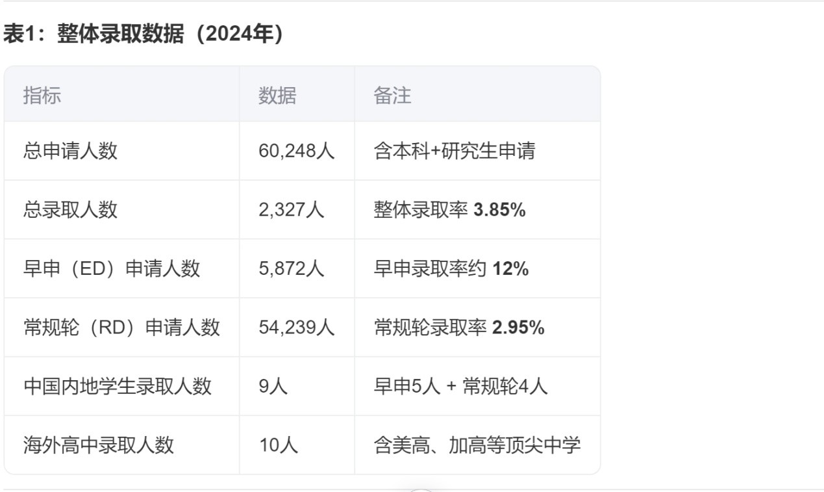Click the "总录取人数" row label

[x=70, y=210]
